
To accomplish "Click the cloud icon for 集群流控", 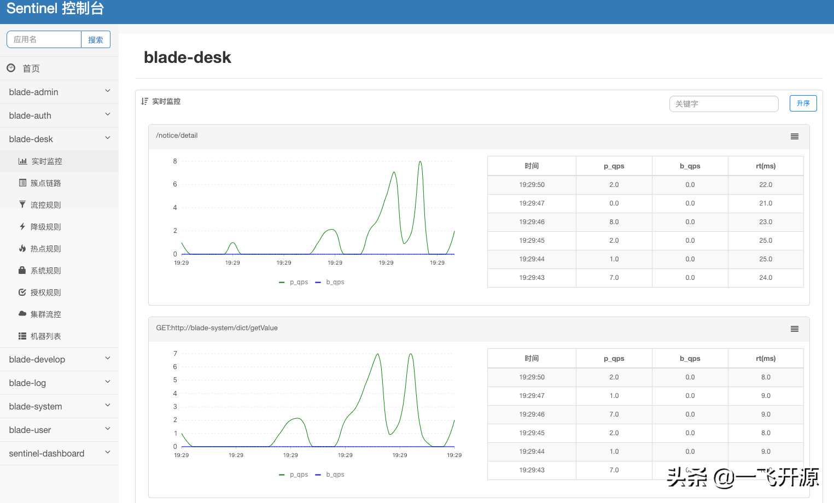I will tap(22, 314).
